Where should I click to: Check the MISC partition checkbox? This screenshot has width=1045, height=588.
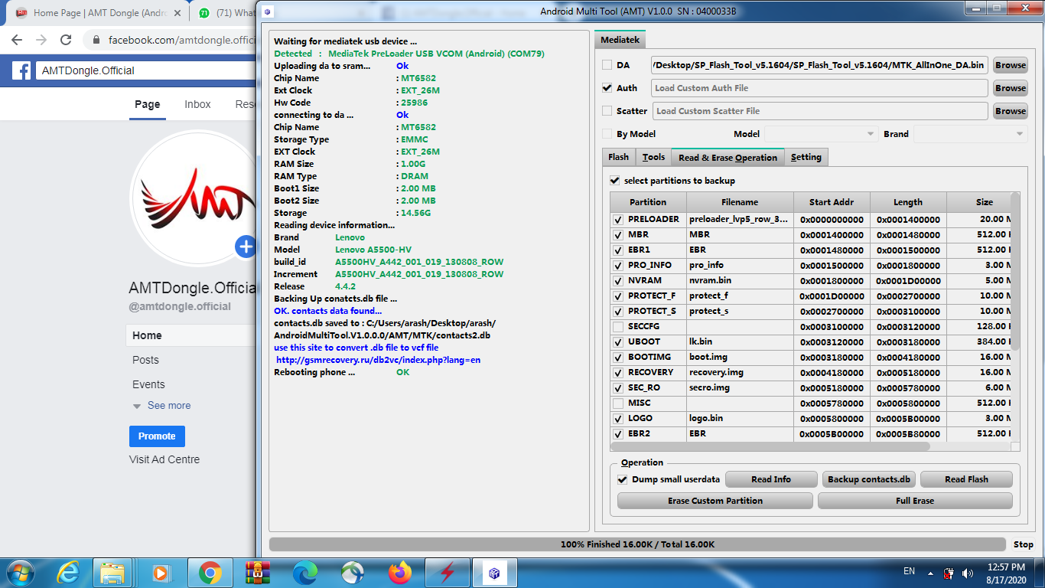click(617, 403)
